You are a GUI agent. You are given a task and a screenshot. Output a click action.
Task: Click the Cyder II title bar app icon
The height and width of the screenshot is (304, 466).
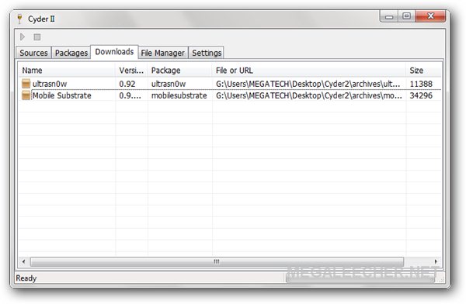20,19
